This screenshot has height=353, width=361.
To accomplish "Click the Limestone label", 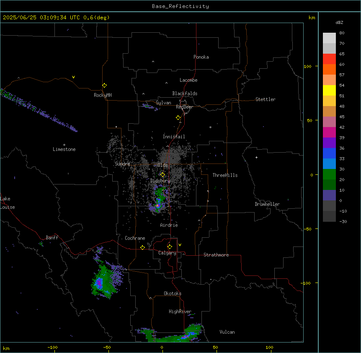I will (x=64, y=149).
